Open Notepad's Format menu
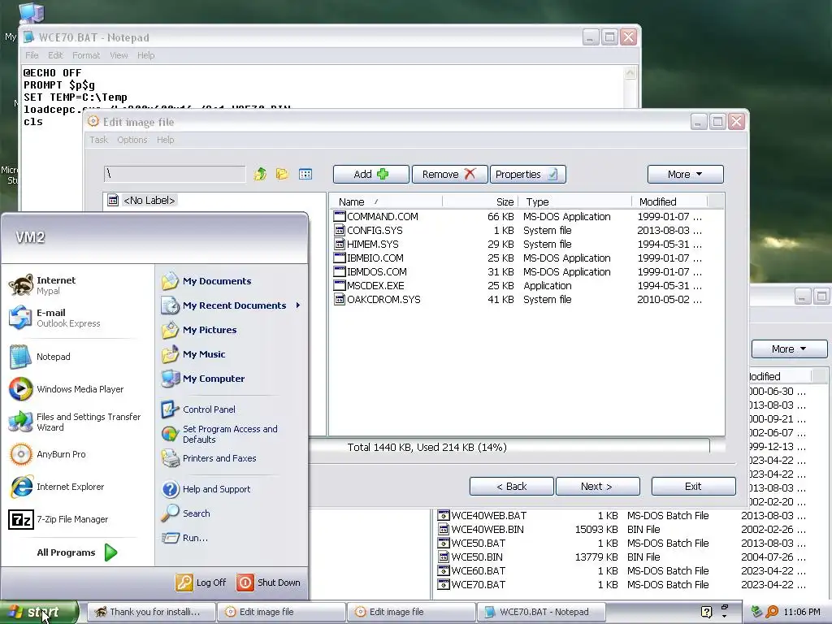 tap(86, 55)
